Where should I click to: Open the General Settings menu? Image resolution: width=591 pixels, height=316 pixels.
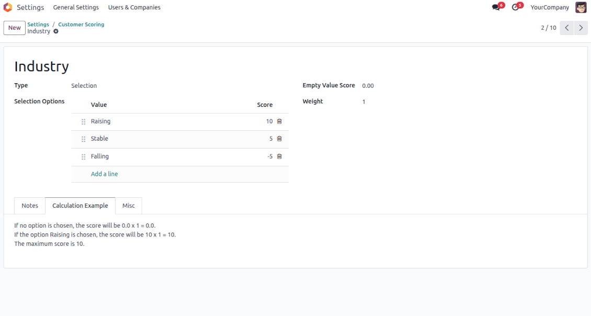tap(76, 7)
